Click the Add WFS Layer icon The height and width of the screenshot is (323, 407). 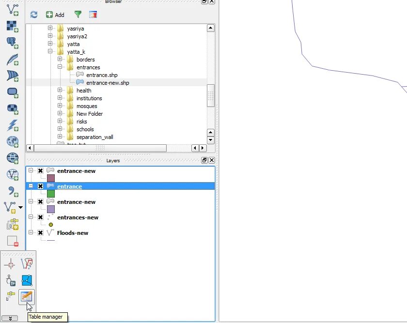(12, 175)
